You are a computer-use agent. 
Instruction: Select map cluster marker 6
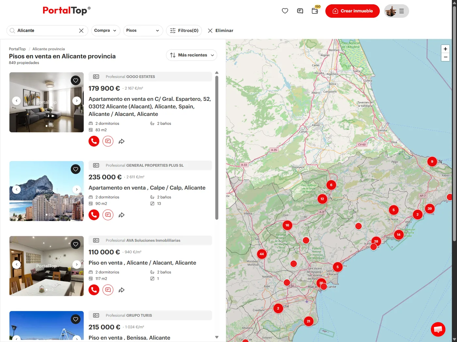click(331, 185)
